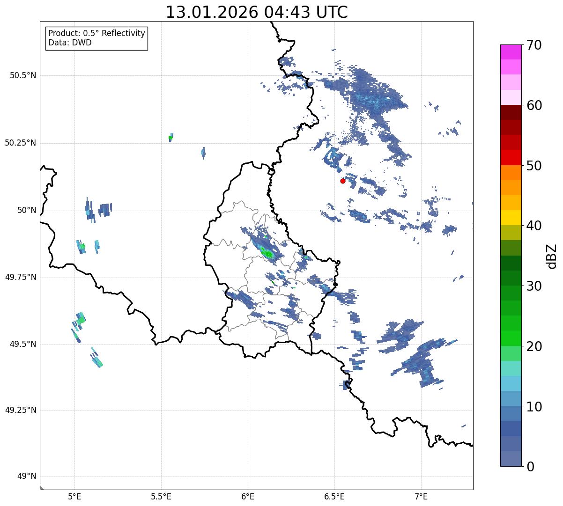Click the green high-reflectivity cell in northern Luxembourg
This screenshot has width=563, height=506.
[x=267, y=253]
